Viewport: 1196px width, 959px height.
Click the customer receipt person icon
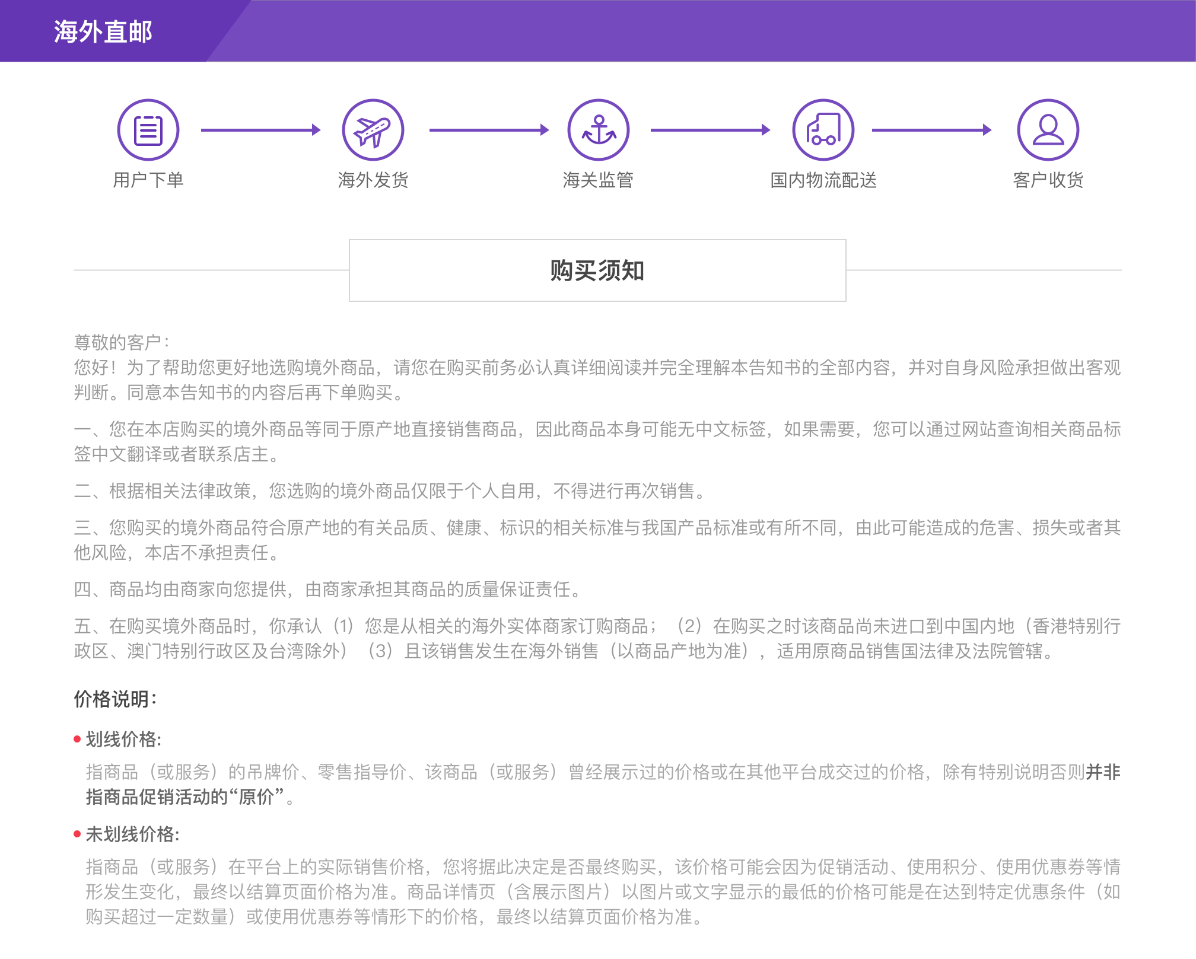point(1048,130)
